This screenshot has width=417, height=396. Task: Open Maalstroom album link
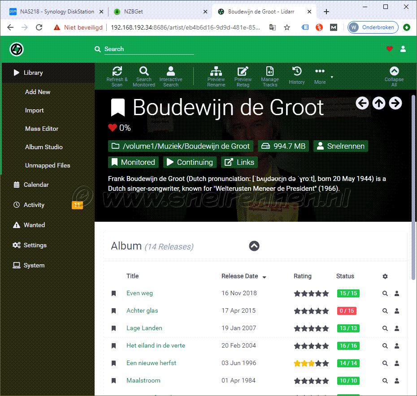pos(143,381)
